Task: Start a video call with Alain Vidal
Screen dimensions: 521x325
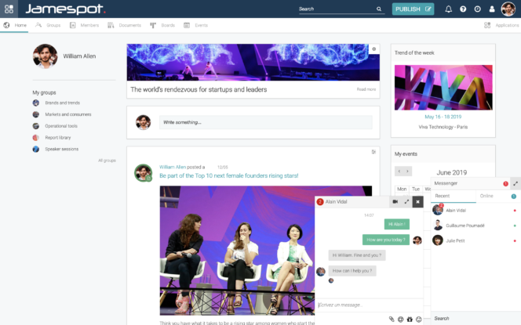Action: (395, 201)
